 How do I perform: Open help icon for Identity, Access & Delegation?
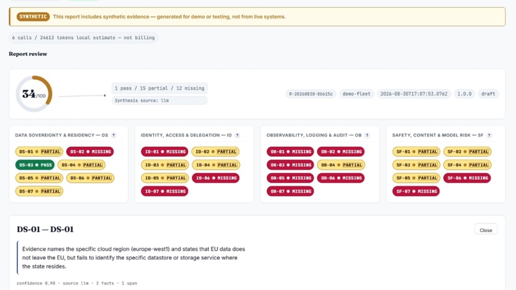(238, 135)
